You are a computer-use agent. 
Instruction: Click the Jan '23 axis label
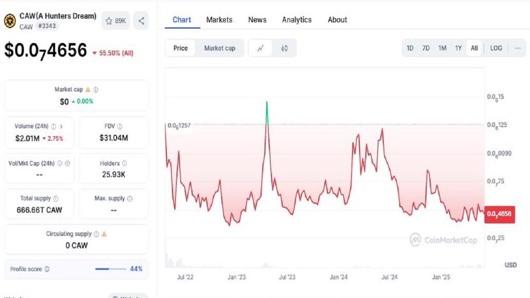click(x=237, y=277)
